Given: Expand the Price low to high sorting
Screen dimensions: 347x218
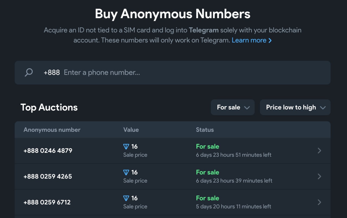Looking at the screenshot, I should 295,107.
